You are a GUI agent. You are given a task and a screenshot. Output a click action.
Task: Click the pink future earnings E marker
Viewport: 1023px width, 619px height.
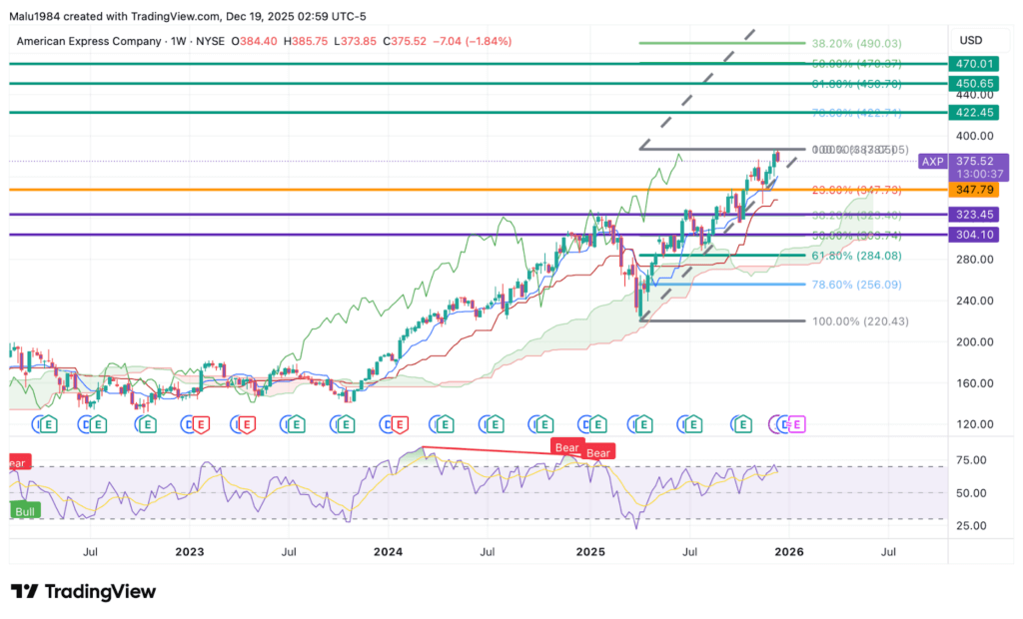pyautogui.click(x=796, y=424)
